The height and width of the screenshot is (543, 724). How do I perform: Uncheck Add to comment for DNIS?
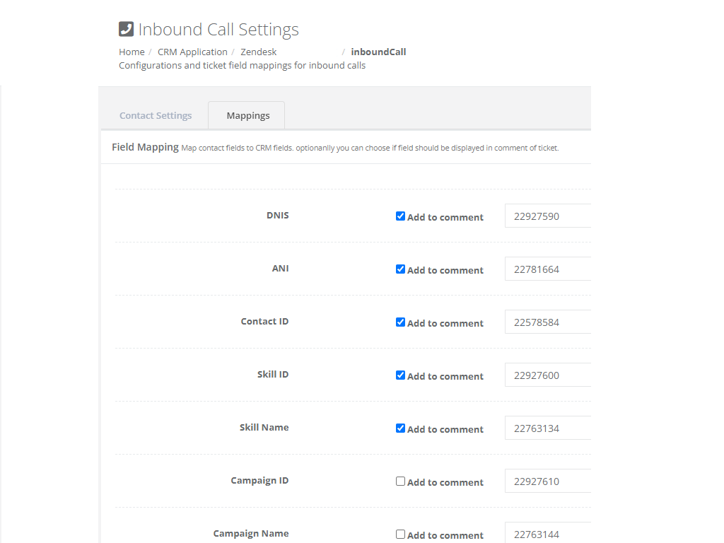(400, 216)
